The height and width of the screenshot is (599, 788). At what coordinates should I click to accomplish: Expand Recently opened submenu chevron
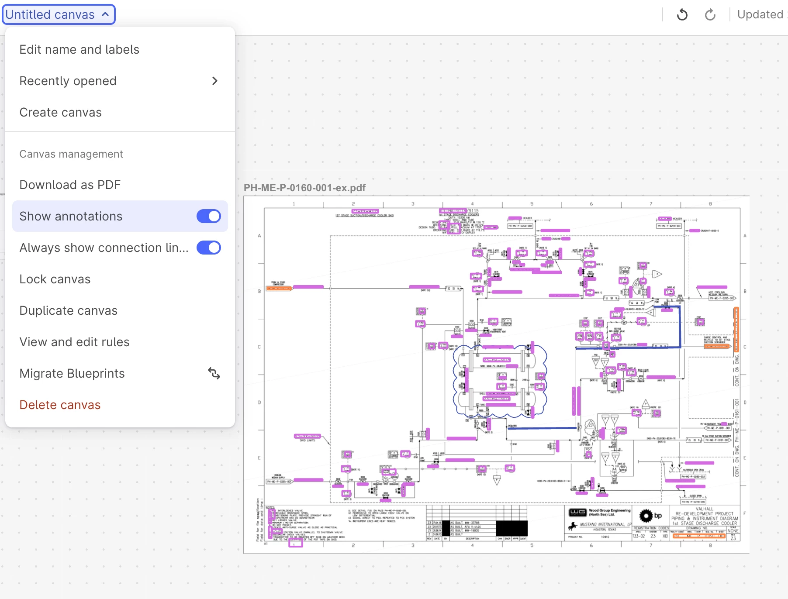214,81
